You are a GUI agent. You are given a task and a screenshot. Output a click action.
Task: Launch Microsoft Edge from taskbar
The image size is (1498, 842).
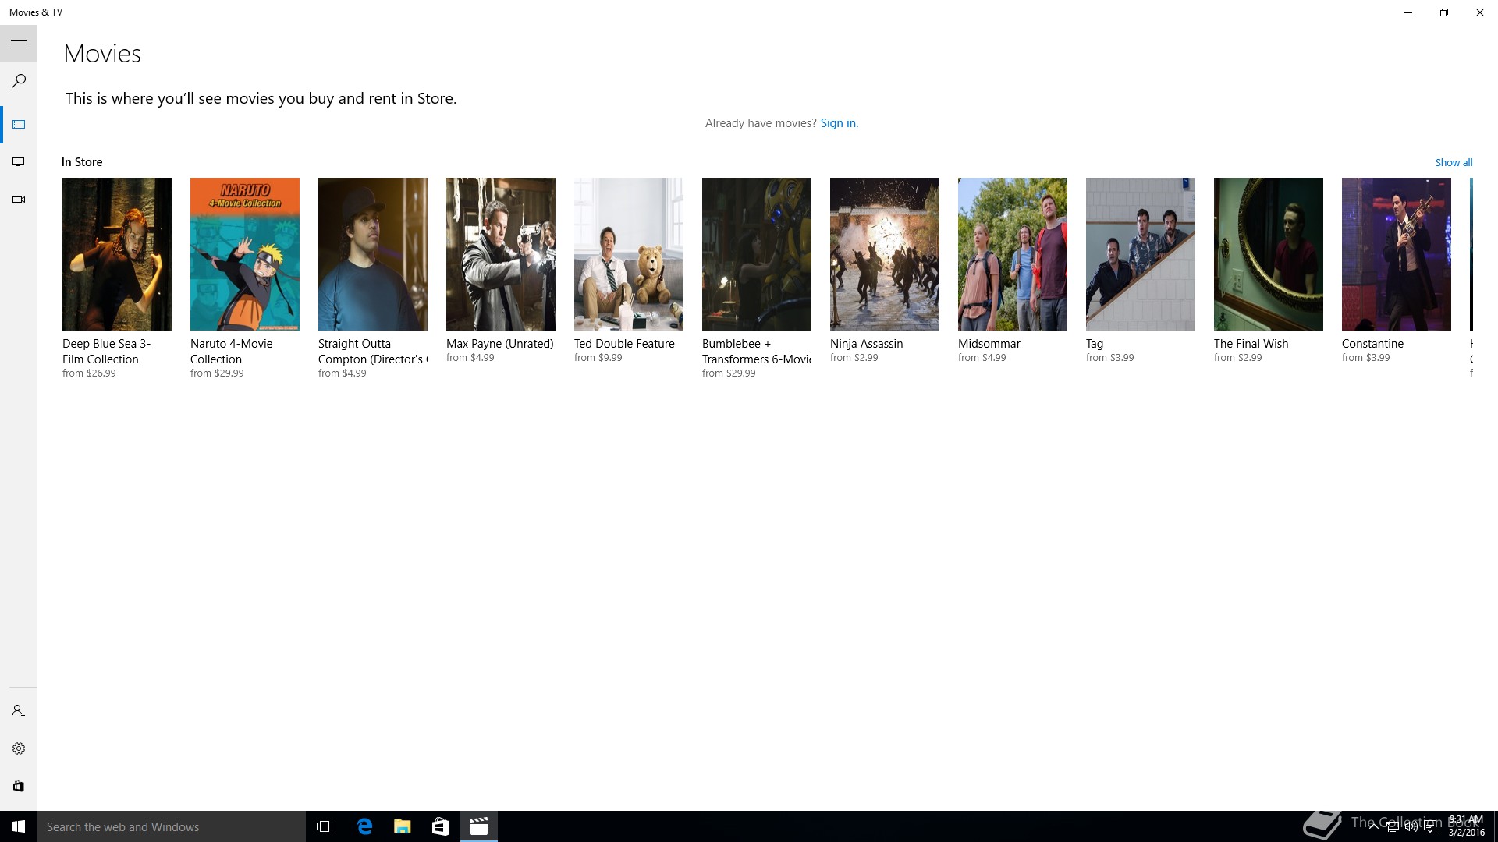pos(364,826)
